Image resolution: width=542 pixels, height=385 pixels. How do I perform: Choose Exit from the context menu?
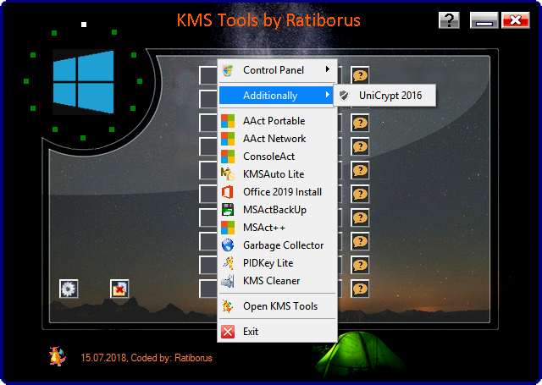[x=251, y=332]
